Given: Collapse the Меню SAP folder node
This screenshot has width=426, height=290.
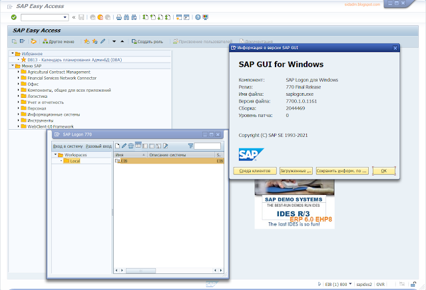Looking at the screenshot, I should pyautogui.click(x=13, y=66).
